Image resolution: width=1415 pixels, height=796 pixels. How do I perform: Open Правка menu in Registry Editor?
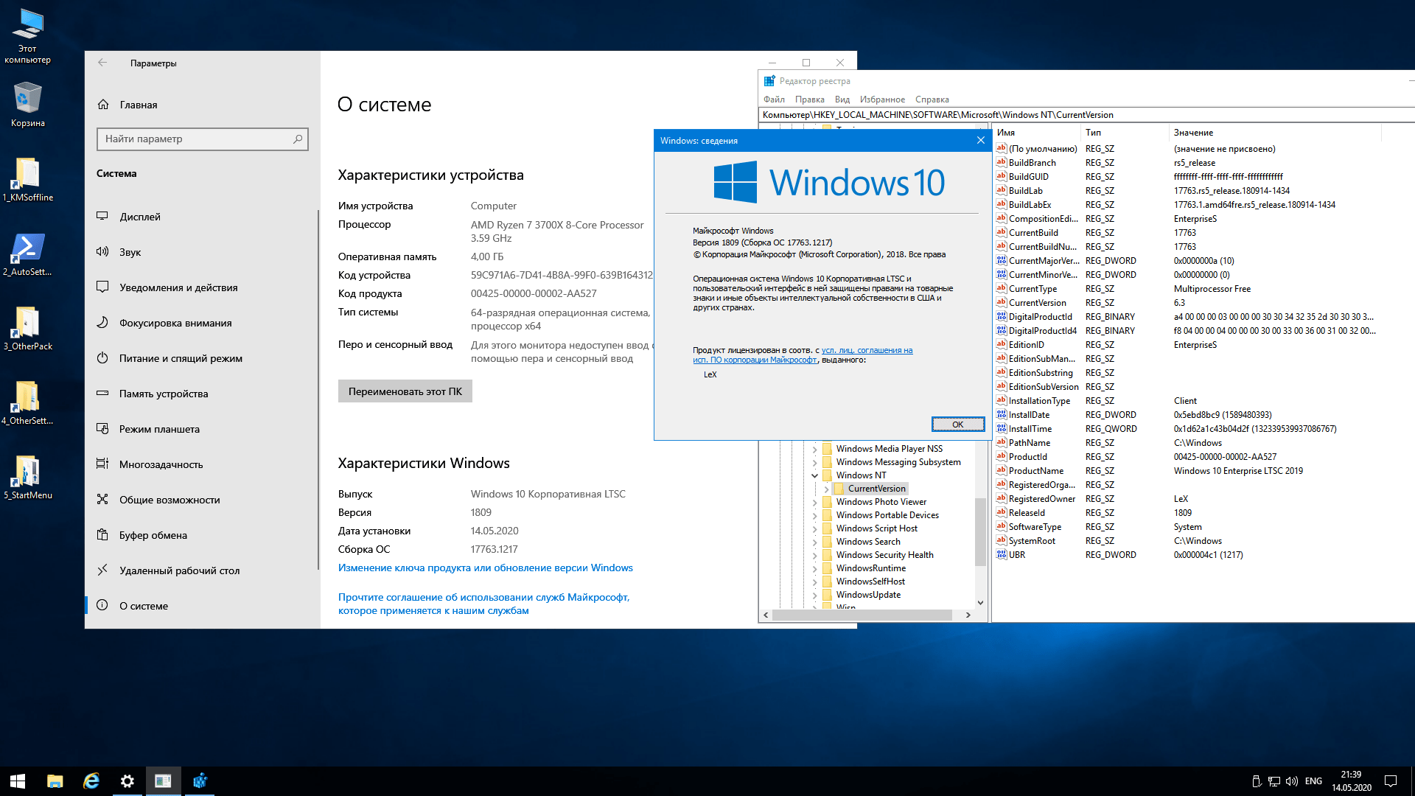(809, 99)
